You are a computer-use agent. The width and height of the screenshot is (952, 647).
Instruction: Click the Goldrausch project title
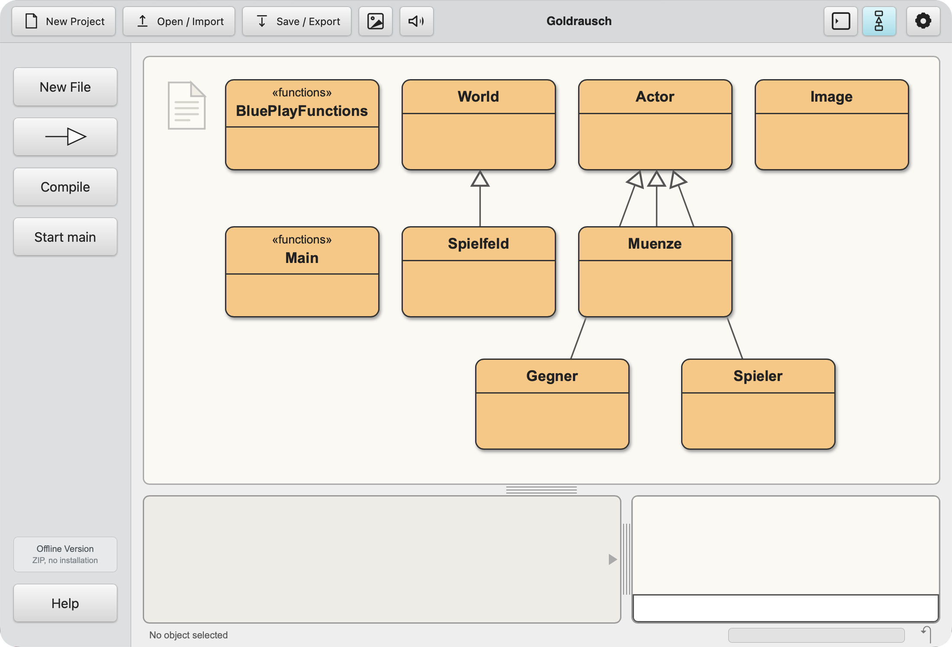(x=579, y=21)
